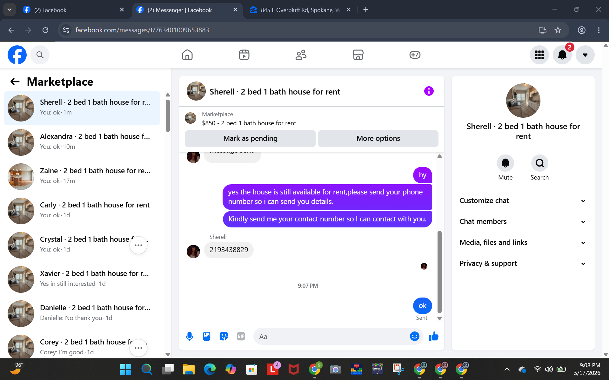Open the notifications bell with badge 2

click(562, 55)
